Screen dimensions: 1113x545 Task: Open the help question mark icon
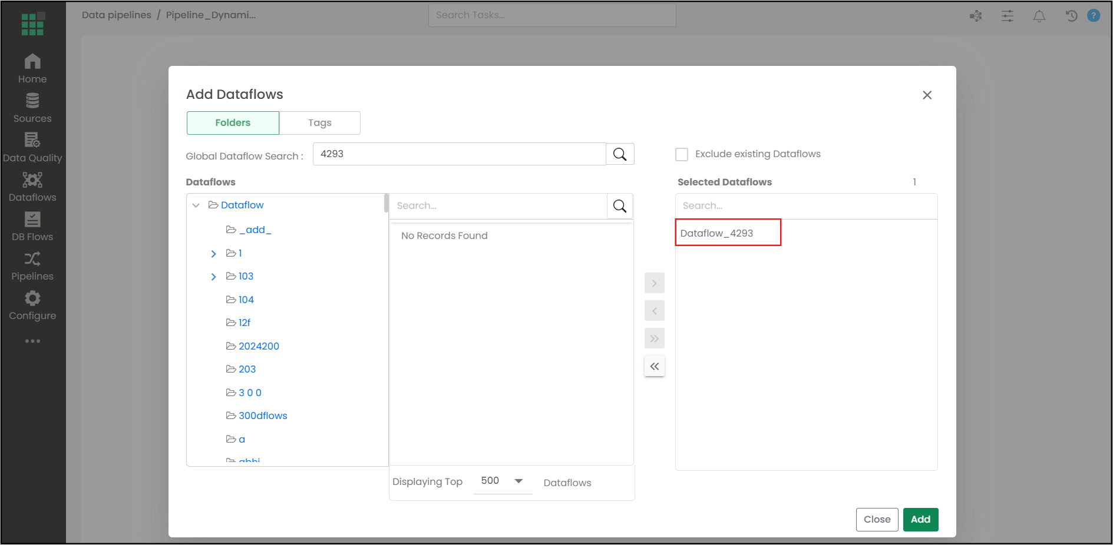[x=1094, y=16]
